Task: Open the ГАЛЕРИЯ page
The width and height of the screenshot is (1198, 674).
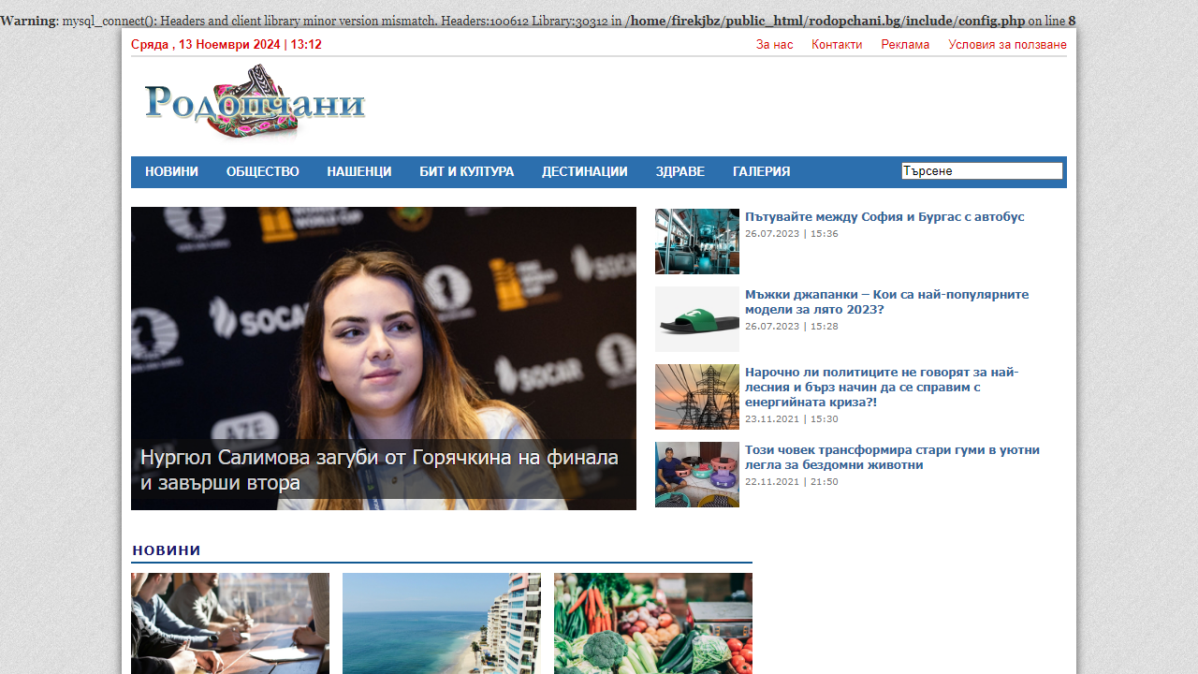Action: (761, 172)
